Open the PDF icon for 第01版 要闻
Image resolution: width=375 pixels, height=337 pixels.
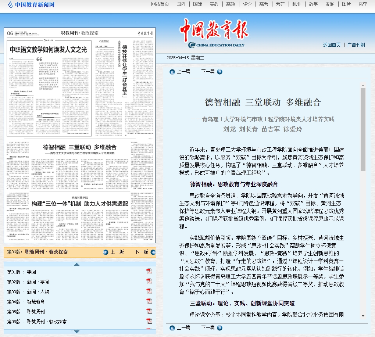pos(149,272)
